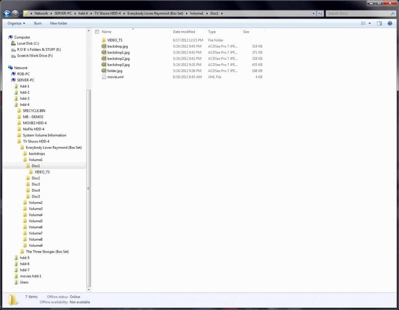Screen dimensions: 399x310
Task: Open the Organize dropdown menu
Action: tap(16, 23)
